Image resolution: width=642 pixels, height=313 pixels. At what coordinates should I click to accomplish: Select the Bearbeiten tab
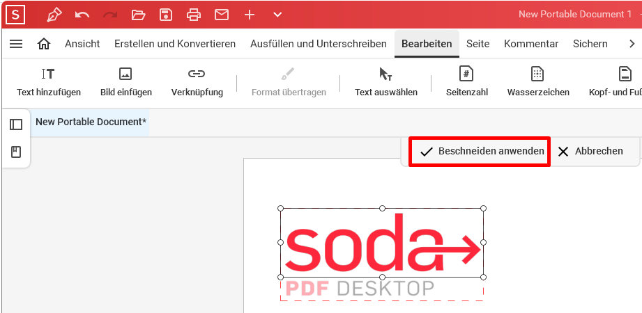coord(427,44)
